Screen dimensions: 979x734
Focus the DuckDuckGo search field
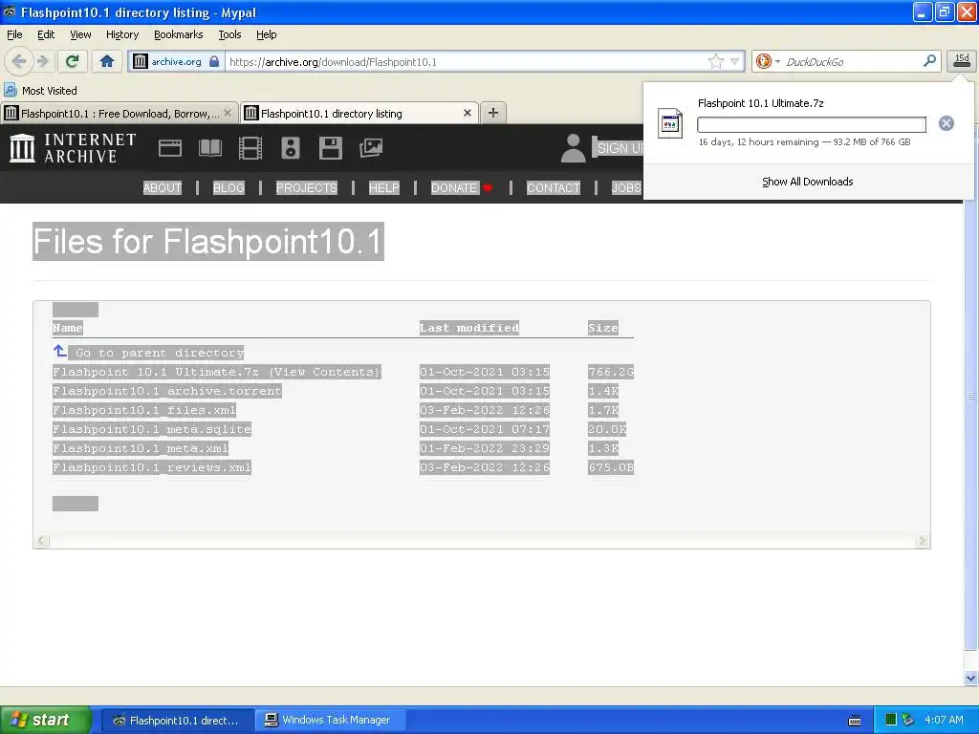click(x=850, y=61)
